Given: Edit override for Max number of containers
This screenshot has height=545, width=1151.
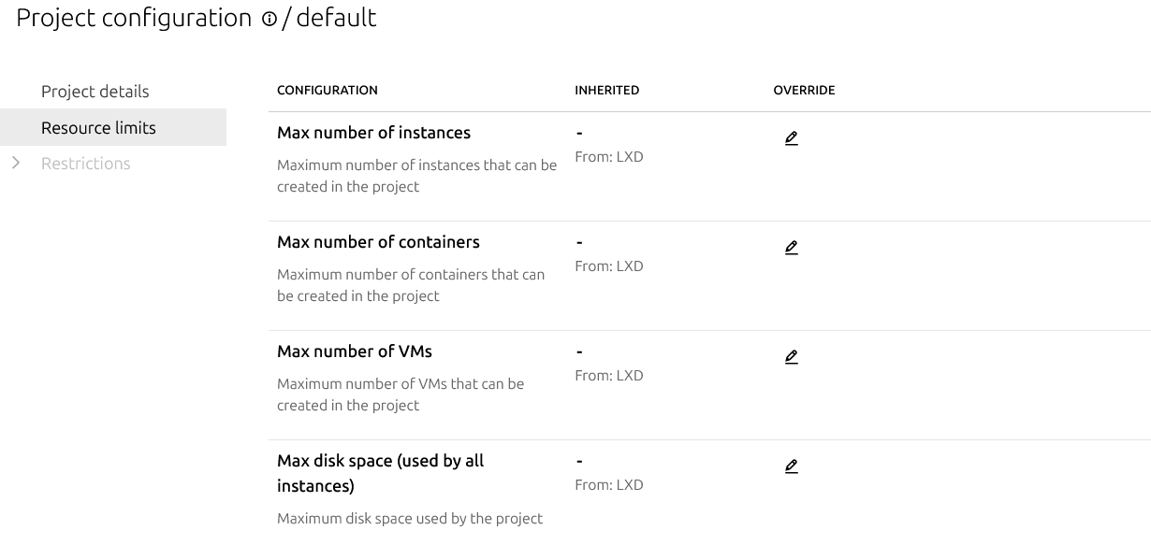Looking at the screenshot, I should coord(792,248).
